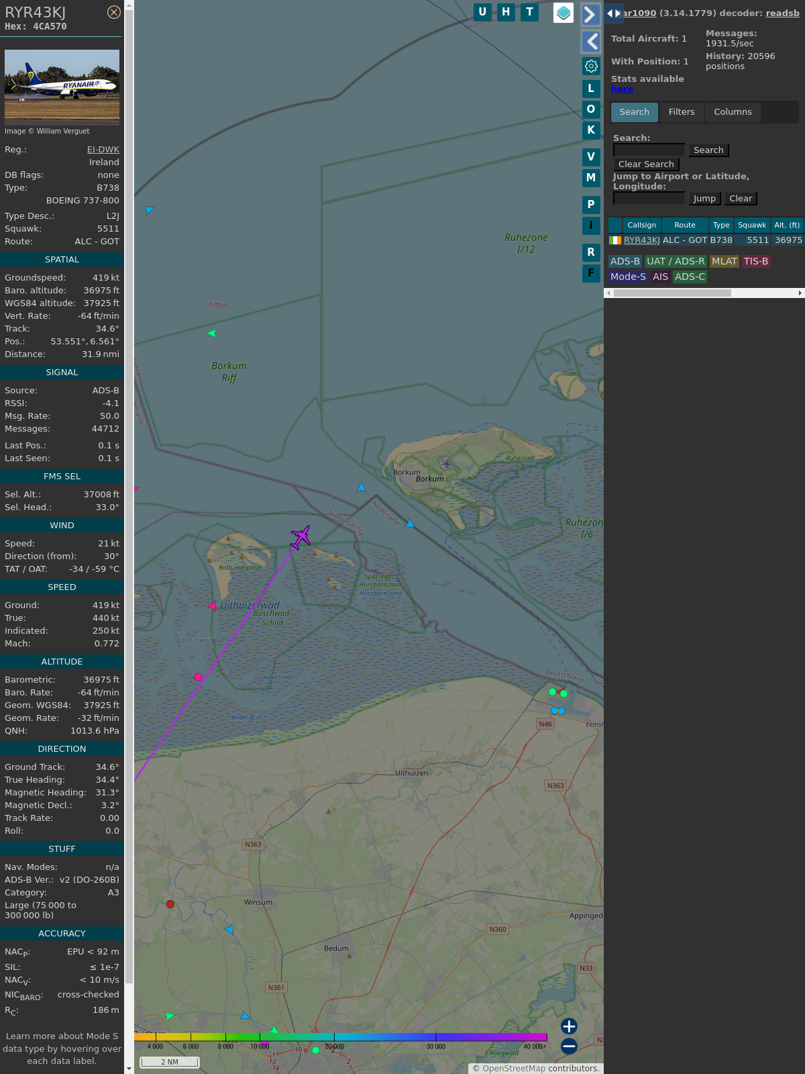Click the altitude color scale bar
805x1074 pixels.
341,1037
